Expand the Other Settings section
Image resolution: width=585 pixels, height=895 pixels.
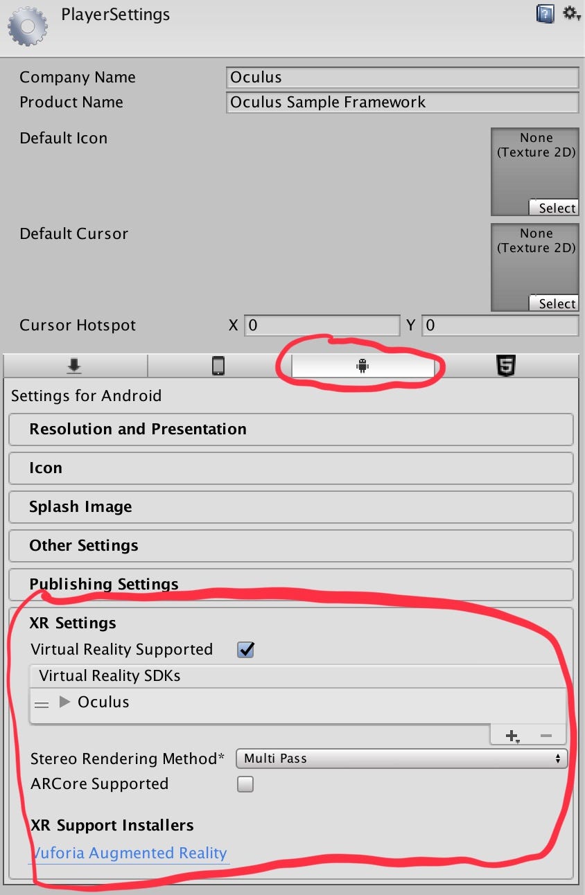[291, 546]
